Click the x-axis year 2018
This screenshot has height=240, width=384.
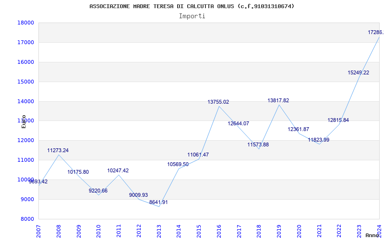pyautogui.click(x=259, y=231)
